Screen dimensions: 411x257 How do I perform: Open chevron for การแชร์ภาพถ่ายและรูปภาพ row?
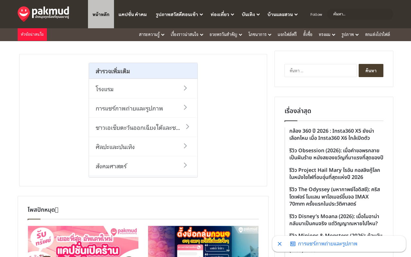point(185,107)
